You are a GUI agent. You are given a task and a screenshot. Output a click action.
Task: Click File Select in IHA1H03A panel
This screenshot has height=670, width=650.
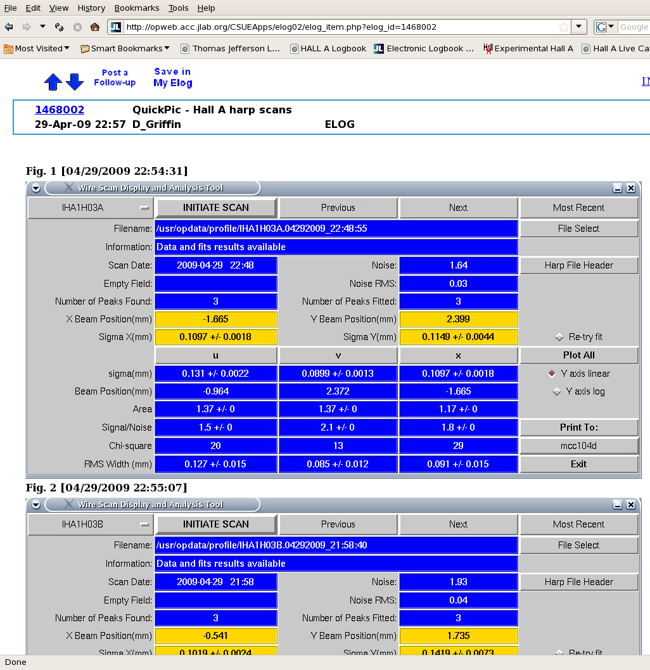point(578,229)
